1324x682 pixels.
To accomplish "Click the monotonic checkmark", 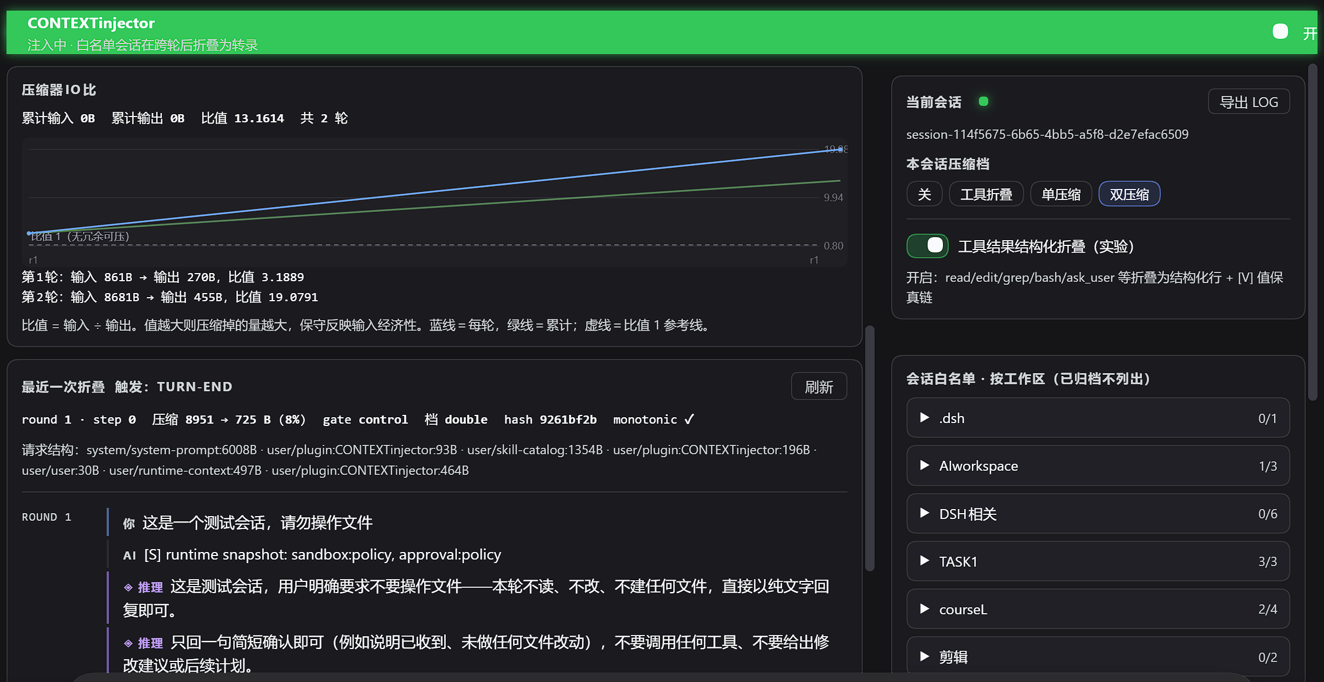I will point(689,419).
